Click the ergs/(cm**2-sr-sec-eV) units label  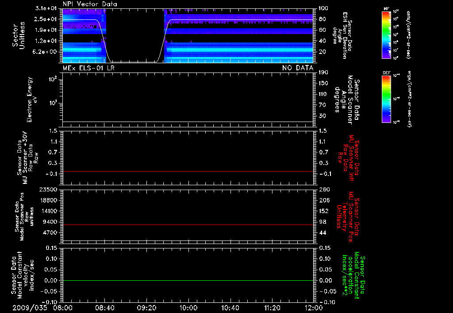tap(409, 99)
